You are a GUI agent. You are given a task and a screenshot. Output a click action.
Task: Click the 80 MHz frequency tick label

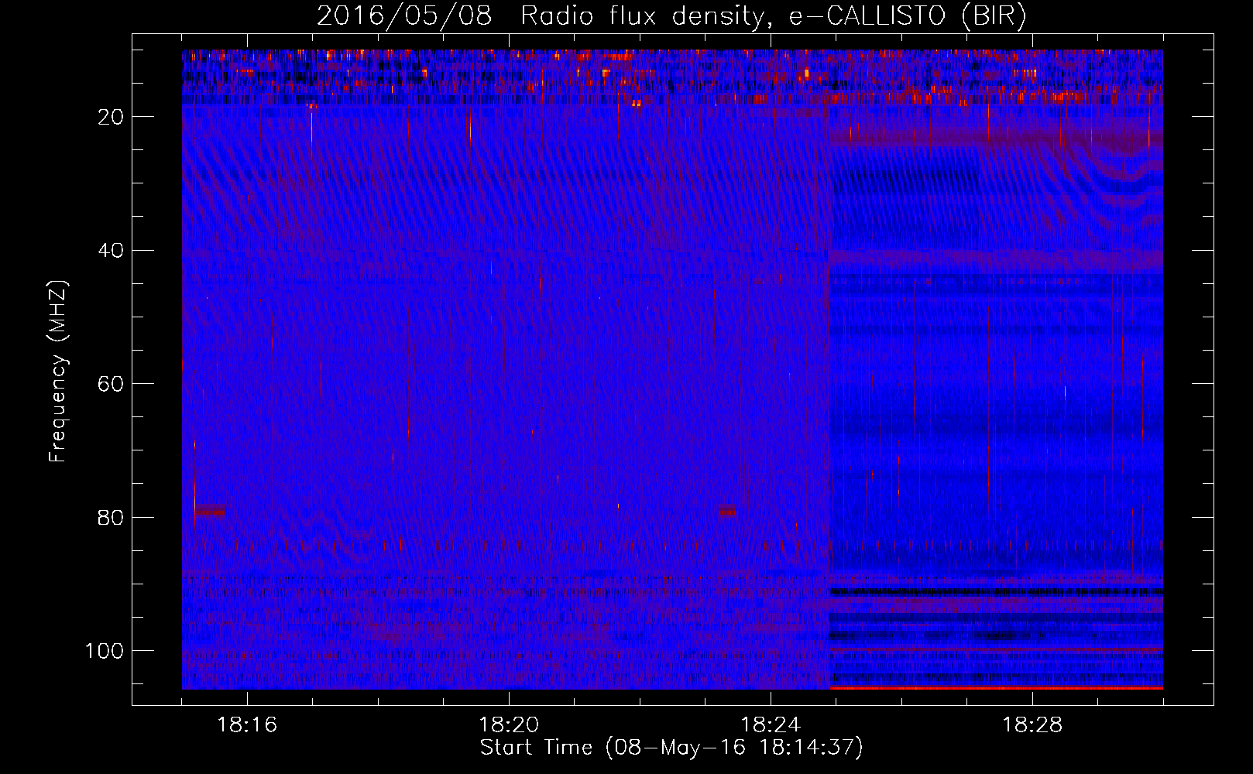[x=111, y=517]
